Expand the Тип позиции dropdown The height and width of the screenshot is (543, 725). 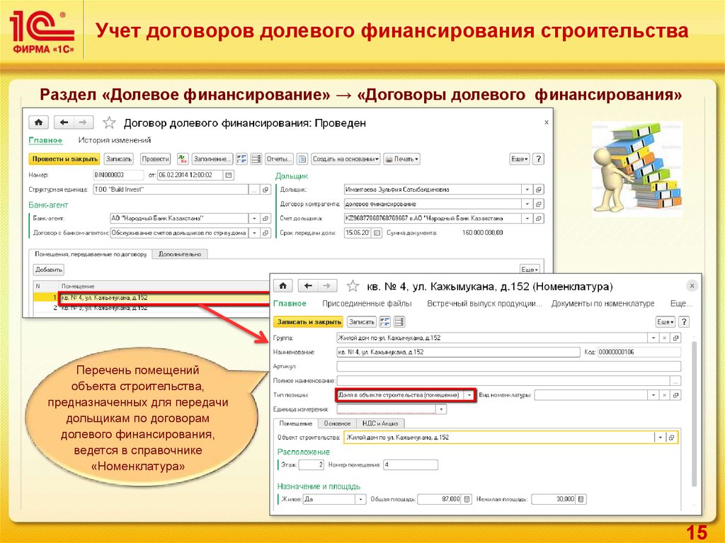[468, 394]
